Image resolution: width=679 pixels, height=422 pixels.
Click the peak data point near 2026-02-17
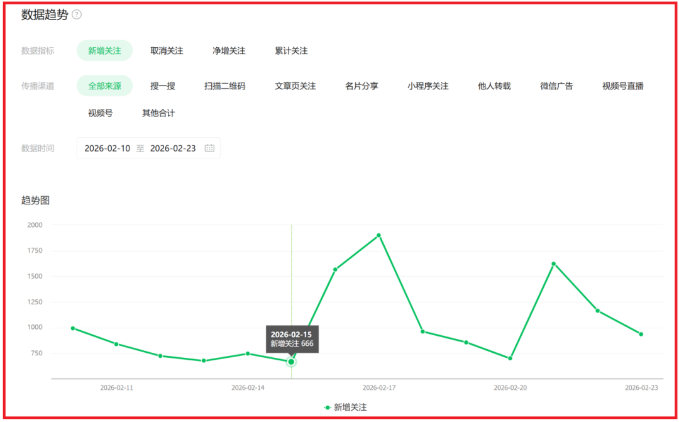377,234
